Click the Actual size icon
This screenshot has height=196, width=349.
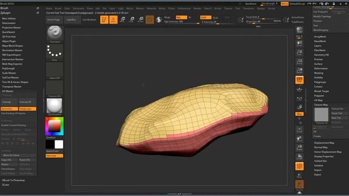click(x=299, y=62)
